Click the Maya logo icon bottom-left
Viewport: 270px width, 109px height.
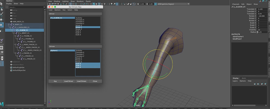click(2, 104)
